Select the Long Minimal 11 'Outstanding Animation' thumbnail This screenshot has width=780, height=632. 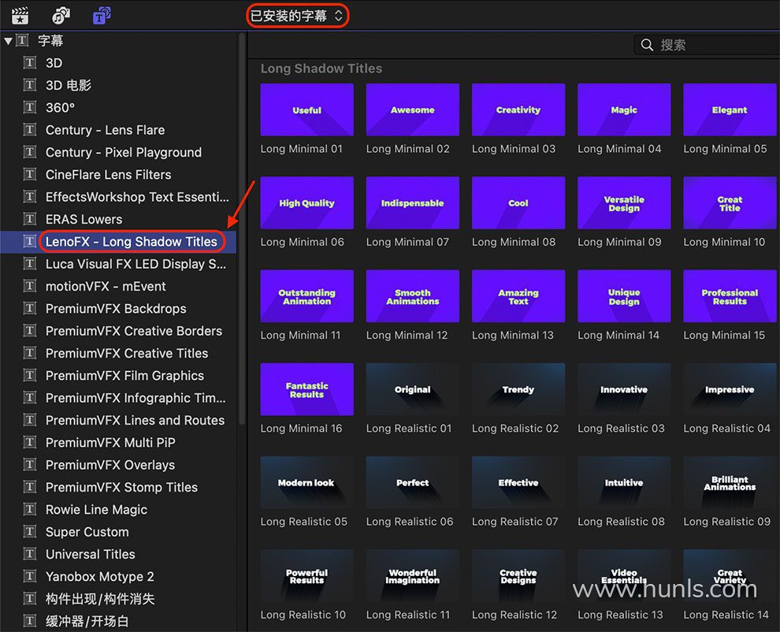point(307,296)
